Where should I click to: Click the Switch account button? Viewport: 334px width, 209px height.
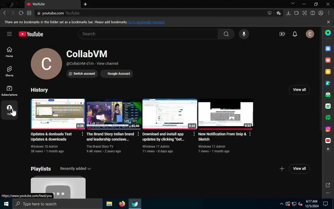[x=82, y=74]
